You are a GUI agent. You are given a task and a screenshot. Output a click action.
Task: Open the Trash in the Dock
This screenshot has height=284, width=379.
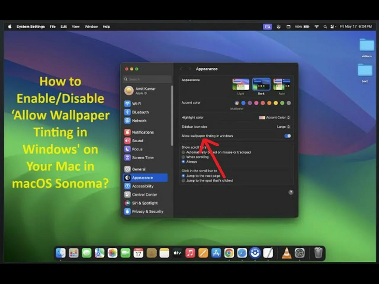pyautogui.click(x=318, y=253)
